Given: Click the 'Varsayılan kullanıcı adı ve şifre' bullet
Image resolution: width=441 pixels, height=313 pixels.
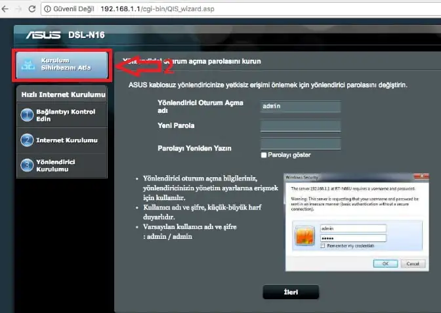Looking at the screenshot, I should point(190,232).
